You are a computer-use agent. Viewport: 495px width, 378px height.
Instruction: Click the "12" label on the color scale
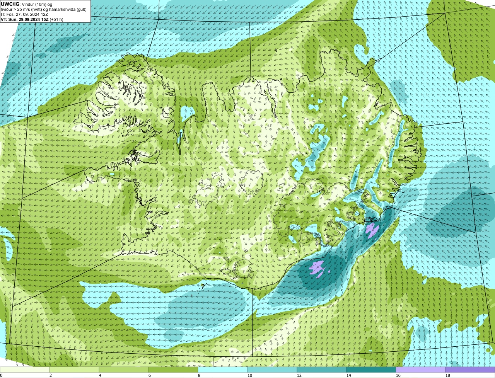coord(299,375)
